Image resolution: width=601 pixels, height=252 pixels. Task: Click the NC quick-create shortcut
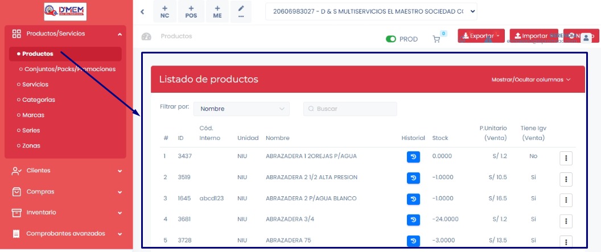pos(164,11)
